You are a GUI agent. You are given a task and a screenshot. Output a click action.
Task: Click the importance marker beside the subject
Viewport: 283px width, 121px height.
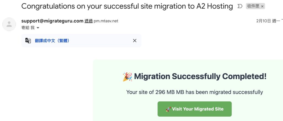click(240, 6)
